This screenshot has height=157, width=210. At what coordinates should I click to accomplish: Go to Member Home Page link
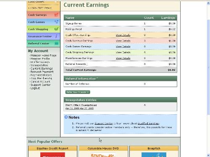[x=43, y=55]
